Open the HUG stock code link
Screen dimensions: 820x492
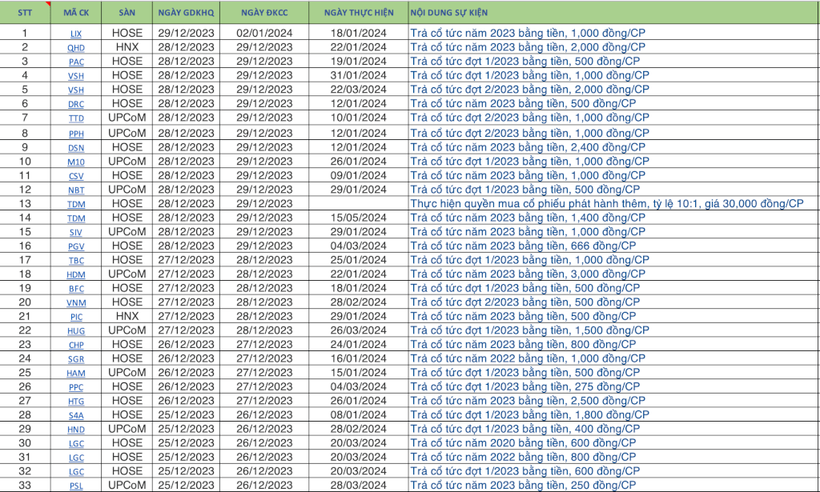pos(76,331)
